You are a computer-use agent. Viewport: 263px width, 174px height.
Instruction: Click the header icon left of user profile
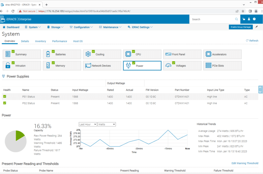244,19
